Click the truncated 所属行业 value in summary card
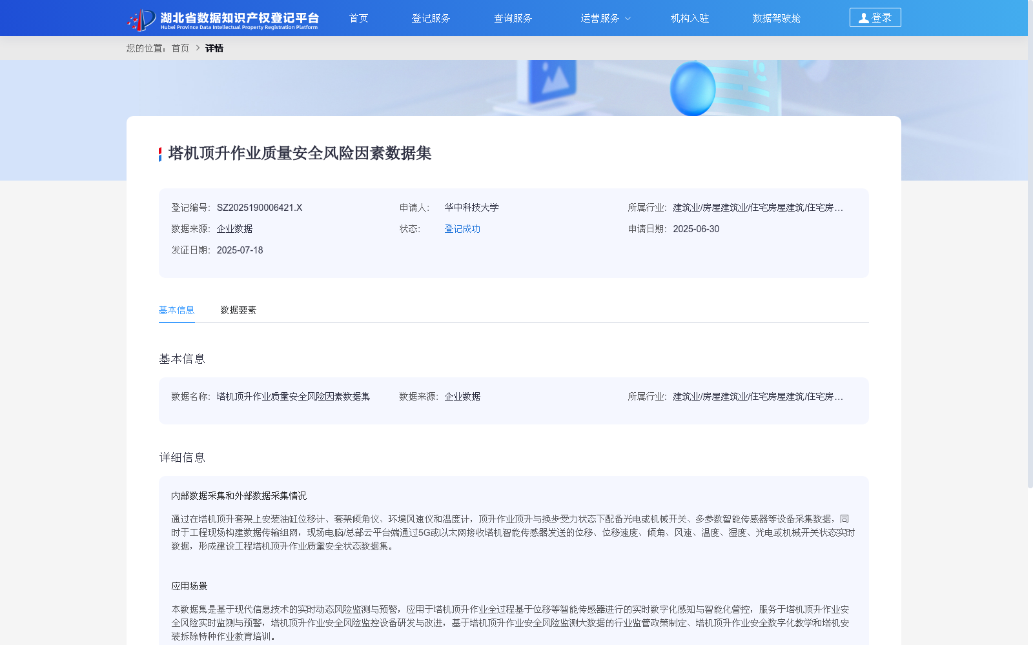This screenshot has width=1033, height=645. pyautogui.click(x=758, y=208)
